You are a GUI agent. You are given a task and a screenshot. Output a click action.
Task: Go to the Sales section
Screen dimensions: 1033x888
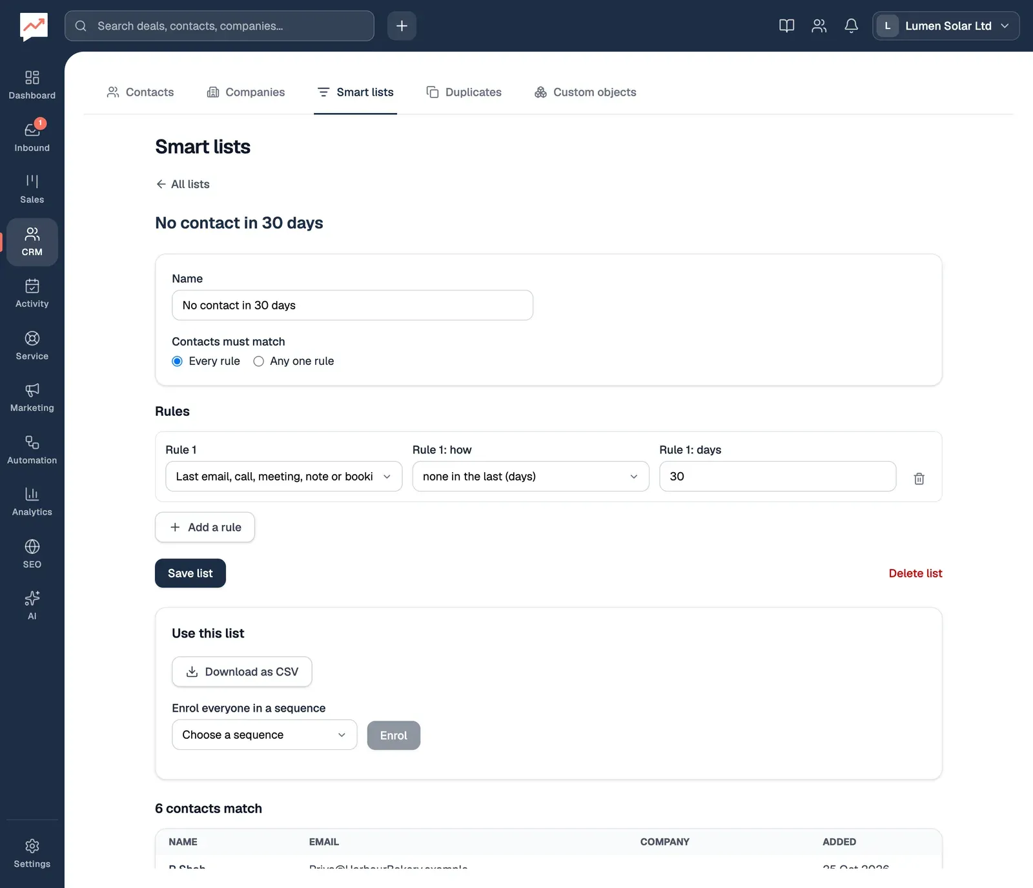pos(32,189)
